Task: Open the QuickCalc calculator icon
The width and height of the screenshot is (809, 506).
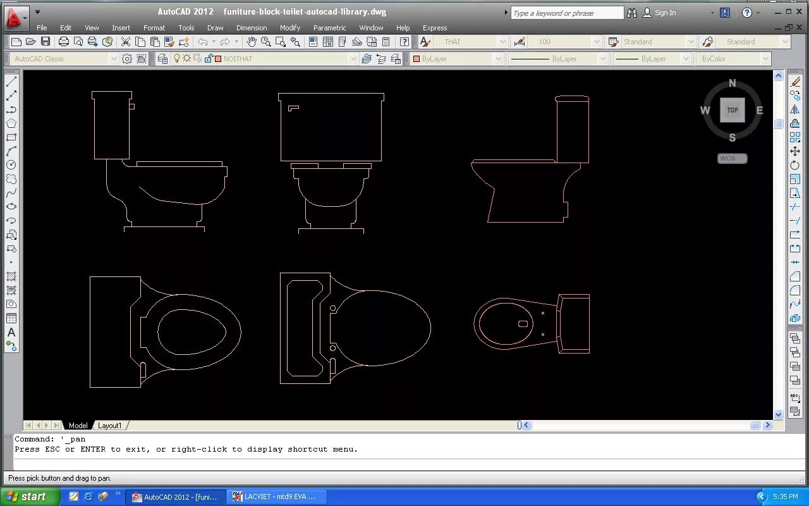Action: [386, 42]
